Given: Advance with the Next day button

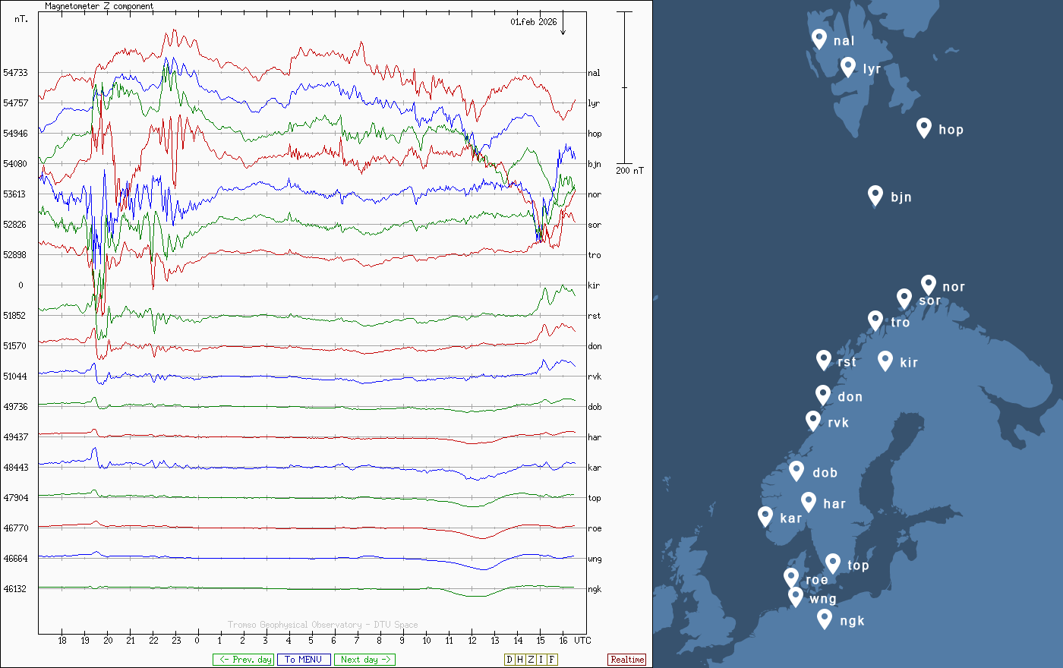Looking at the screenshot, I should [x=364, y=660].
